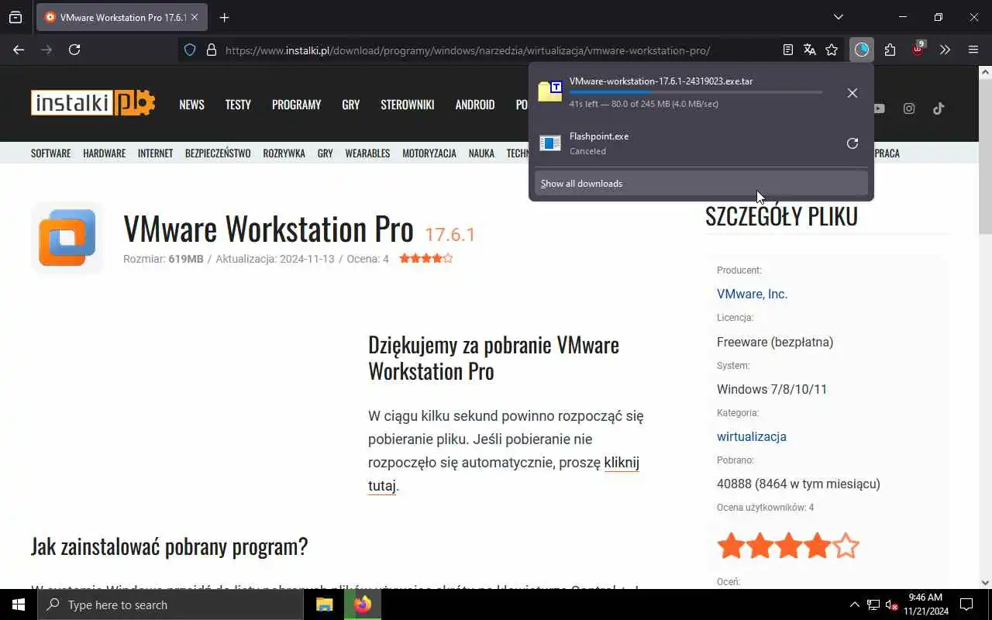Go back to previous page
This screenshot has width=992, height=620.
(x=19, y=50)
